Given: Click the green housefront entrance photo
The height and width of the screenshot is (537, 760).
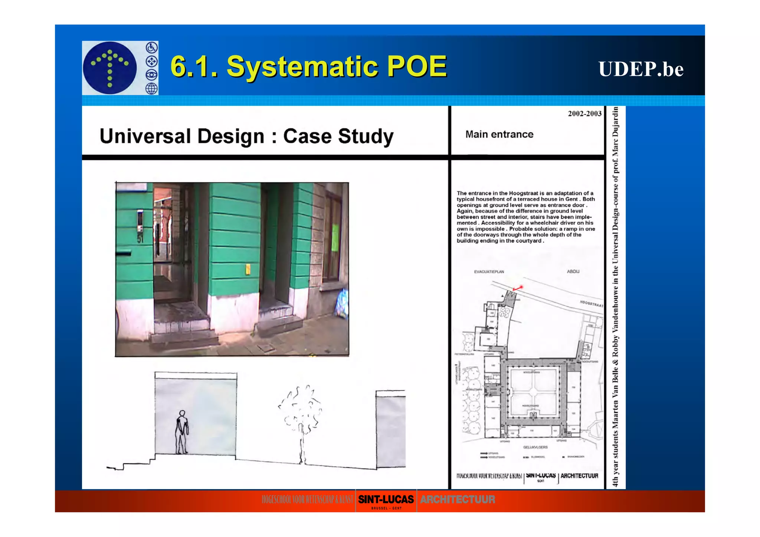Looking at the screenshot, I should coord(232,269).
